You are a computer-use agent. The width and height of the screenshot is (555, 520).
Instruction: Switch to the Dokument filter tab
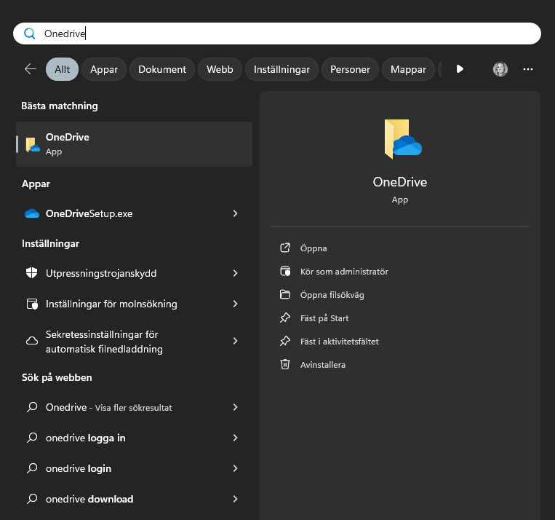click(x=162, y=69)
